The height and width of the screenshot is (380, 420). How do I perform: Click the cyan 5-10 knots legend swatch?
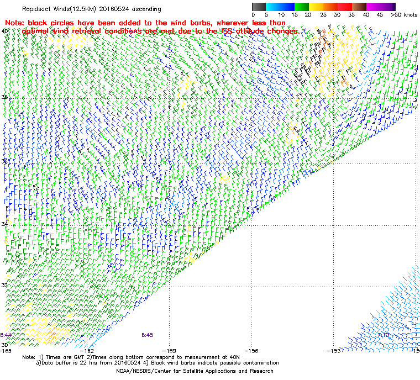[273, 7]
